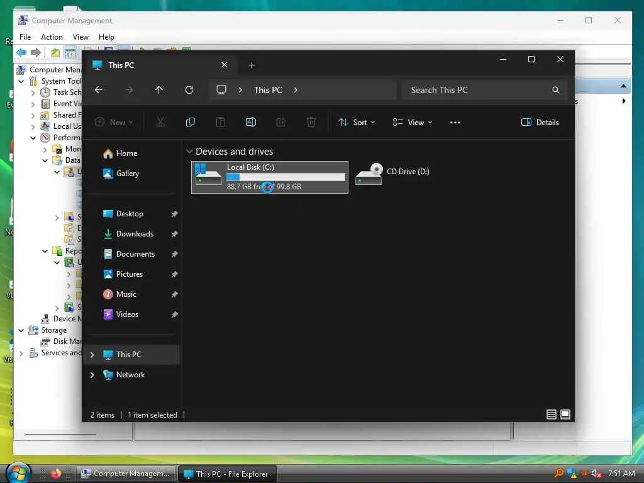Click Back arrow in Computer Management toolbar
This screenshot has height=483, width=644.
(x=21, y=53)
